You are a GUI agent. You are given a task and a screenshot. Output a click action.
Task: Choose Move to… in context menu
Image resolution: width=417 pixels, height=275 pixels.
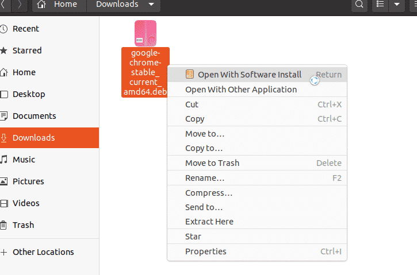coord(257,134)
